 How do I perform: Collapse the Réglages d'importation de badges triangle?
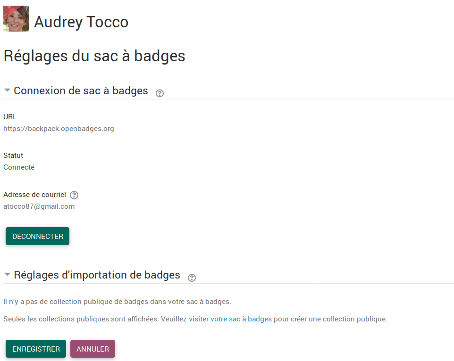(7, 274)
